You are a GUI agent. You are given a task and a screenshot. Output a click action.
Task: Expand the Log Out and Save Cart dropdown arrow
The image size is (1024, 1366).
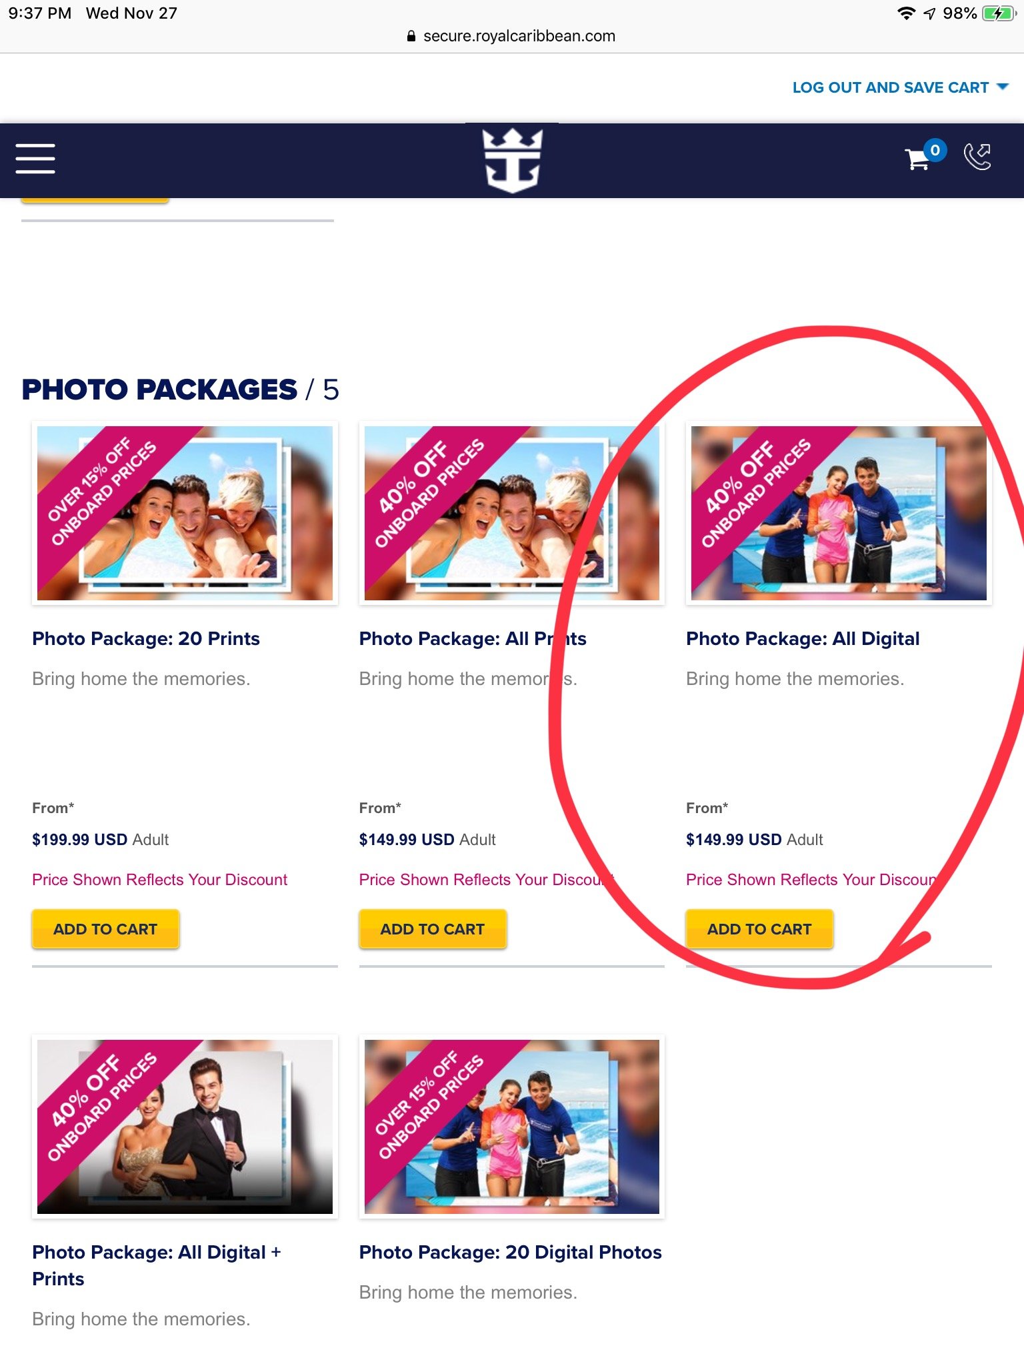(x=1002, y=87)
